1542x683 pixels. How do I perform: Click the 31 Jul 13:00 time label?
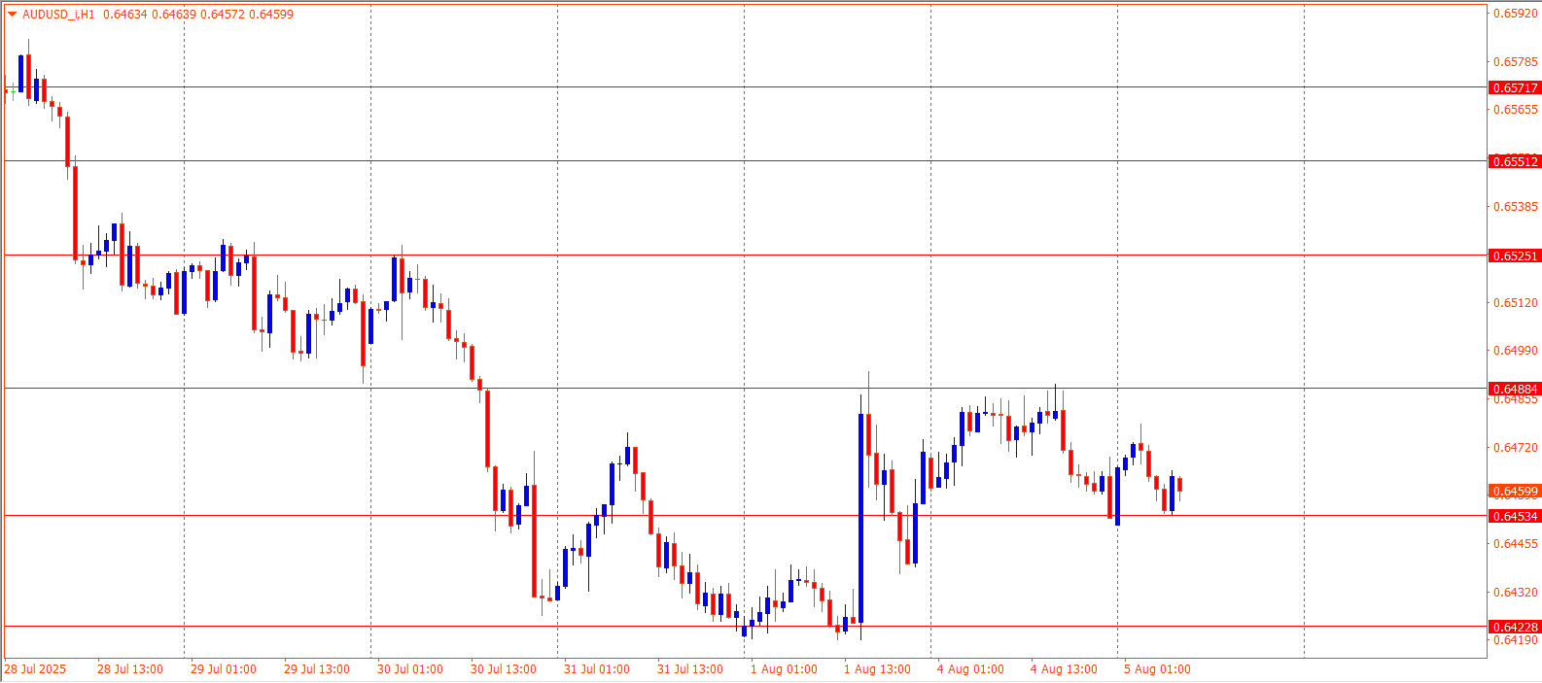pos(690,669)
